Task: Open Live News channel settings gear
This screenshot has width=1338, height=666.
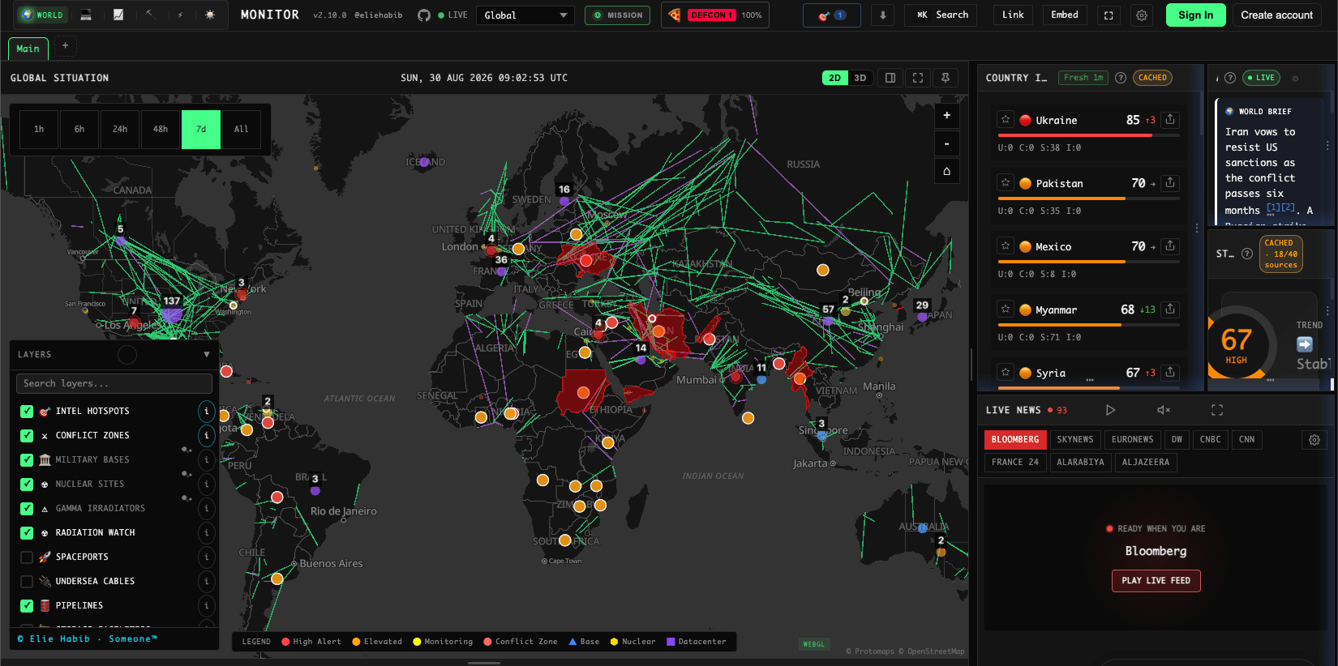Action: (1314, 440)
